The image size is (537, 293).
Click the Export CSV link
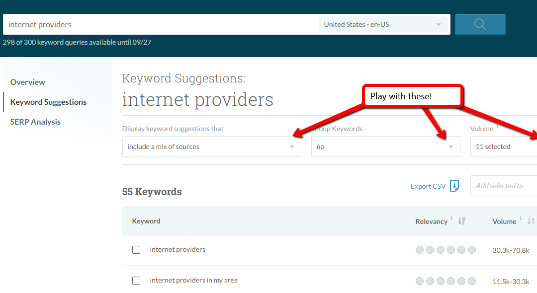tap(428, 186)
